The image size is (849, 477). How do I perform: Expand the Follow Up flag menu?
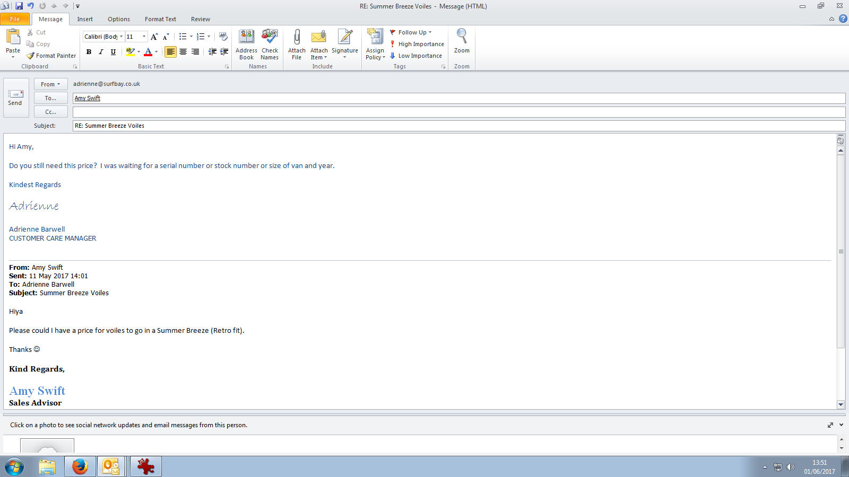click(411, 32)
